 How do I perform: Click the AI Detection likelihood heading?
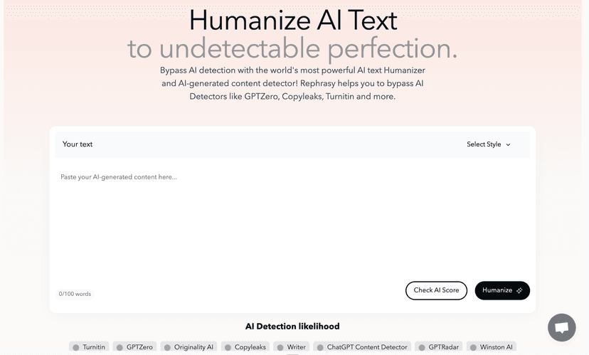(292, 326)
